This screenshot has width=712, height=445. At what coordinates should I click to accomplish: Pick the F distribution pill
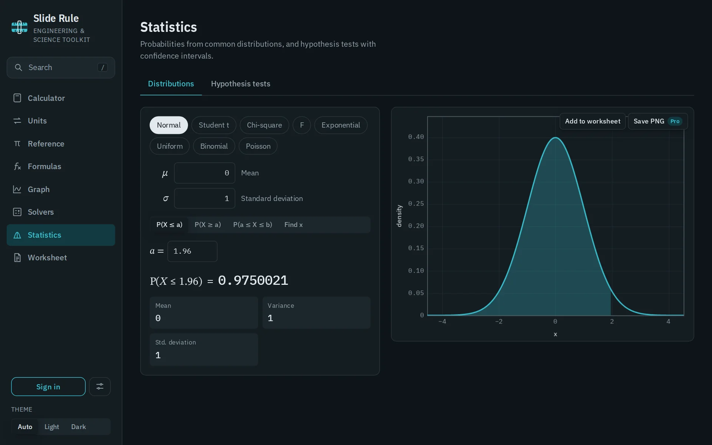[x=302, y=125]
